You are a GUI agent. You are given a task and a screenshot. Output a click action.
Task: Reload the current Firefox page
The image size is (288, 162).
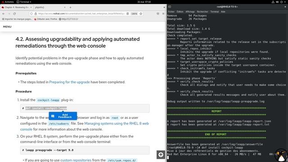point(14,14)
